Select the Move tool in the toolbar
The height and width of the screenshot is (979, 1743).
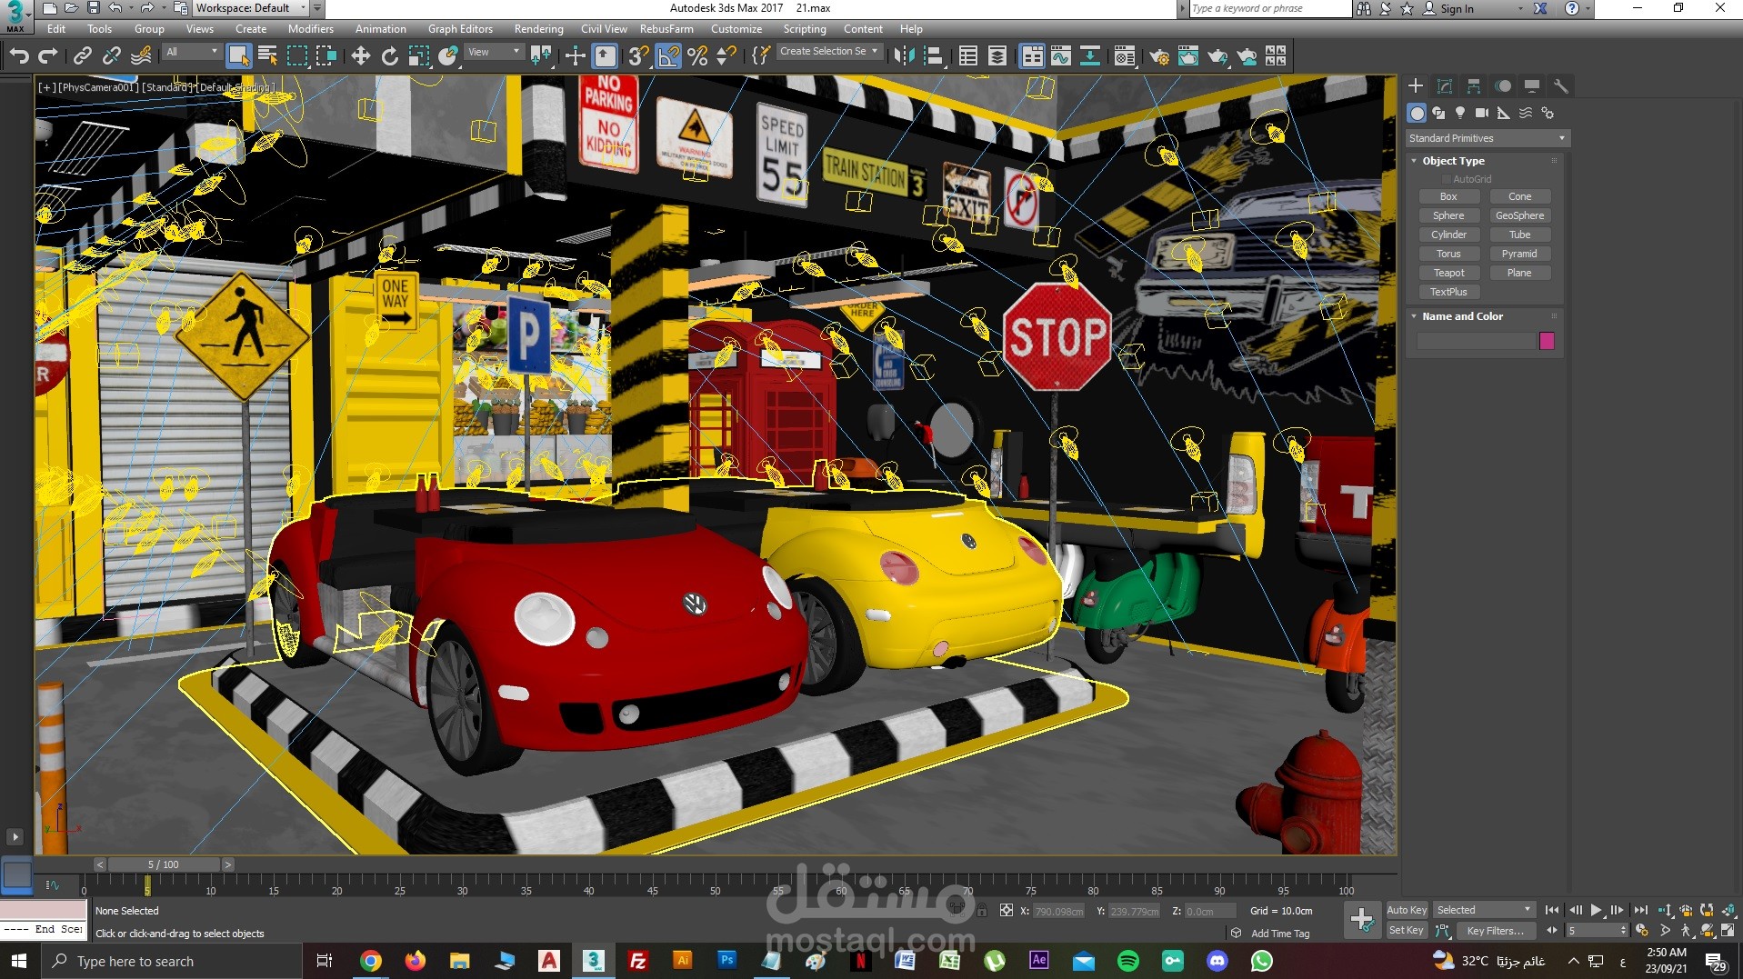click(x=361, y=56)
